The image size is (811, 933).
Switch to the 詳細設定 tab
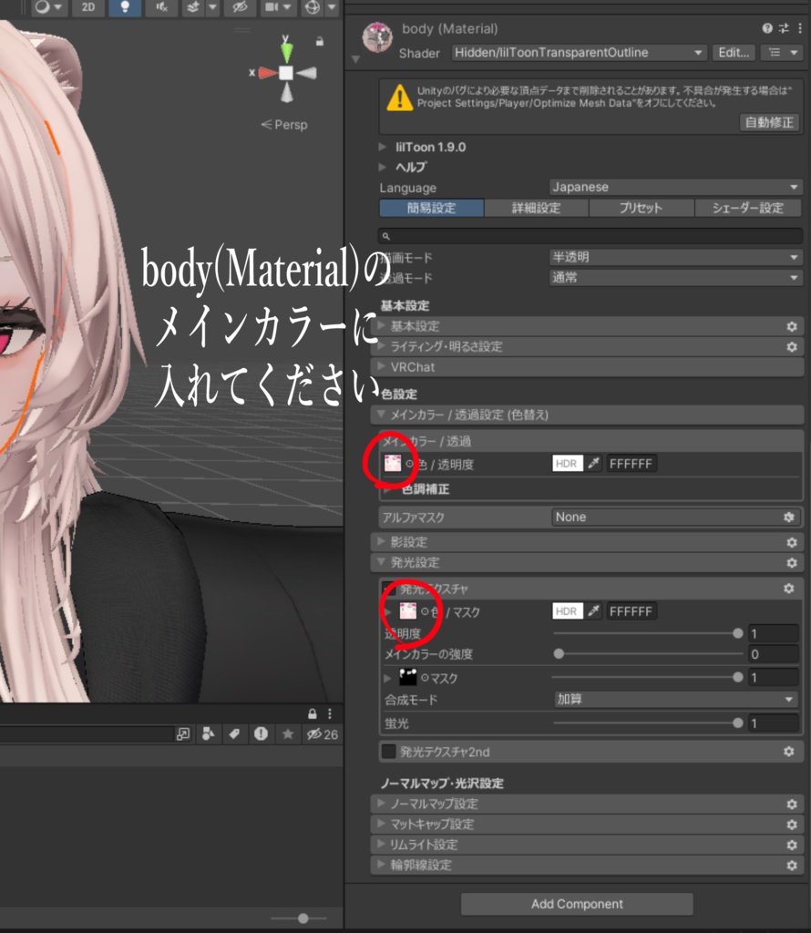click(535, 208)
